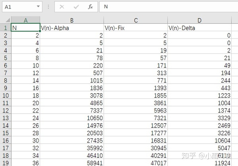Click cell with value 1393
This screenshot has height=166, width=238.
click(x=136, y=88)
